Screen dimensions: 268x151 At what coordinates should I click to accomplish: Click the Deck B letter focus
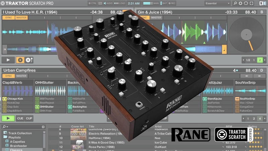coord(262,12)
